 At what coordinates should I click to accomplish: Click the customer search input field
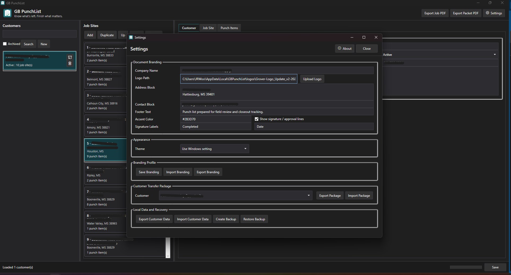coord(39,34)
